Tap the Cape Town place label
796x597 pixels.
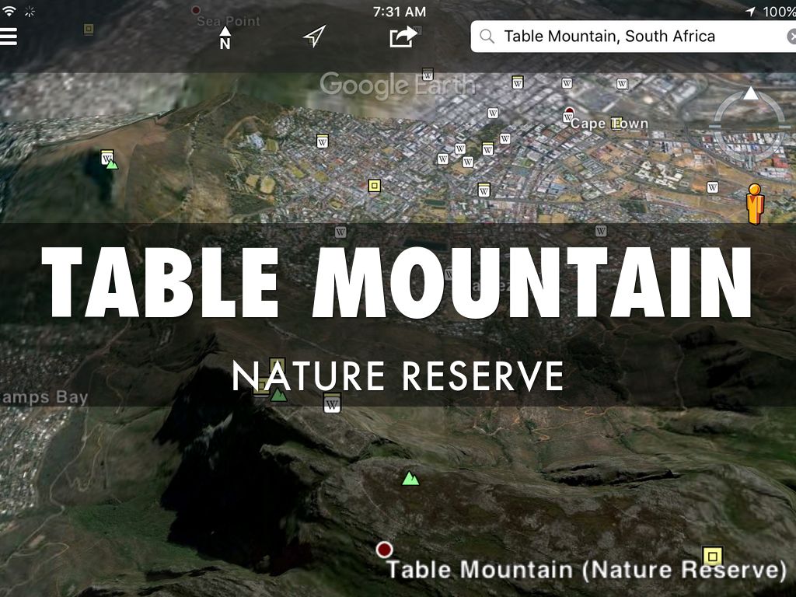click(609, 124)
